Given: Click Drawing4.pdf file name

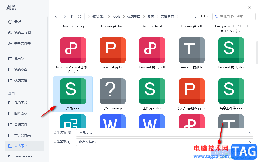Looking at the screenshot, I should [x=191, y=26].
